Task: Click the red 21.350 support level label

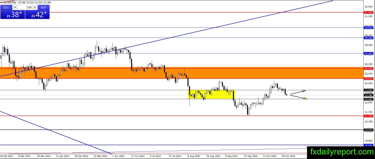Action: [x=368, y=116]
